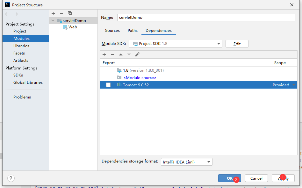Open Facets settings
This screenshot has height=188, width=302.
pos(19,53)
